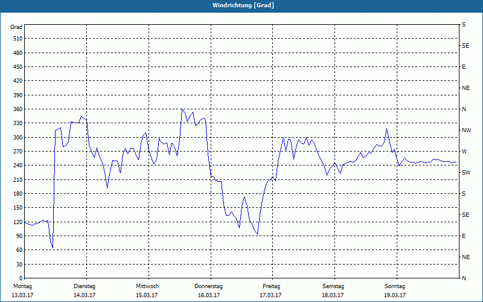
Task: Click the 90 degree axis label
Action: 19,236
